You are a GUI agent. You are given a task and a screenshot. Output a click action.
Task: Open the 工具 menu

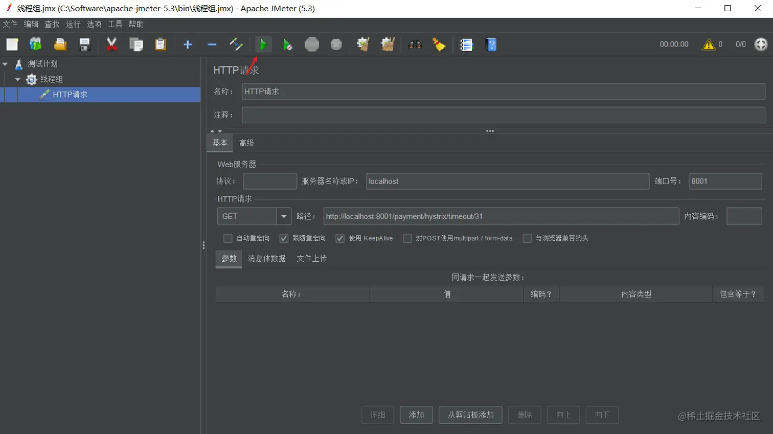click(x=115, y=24)
